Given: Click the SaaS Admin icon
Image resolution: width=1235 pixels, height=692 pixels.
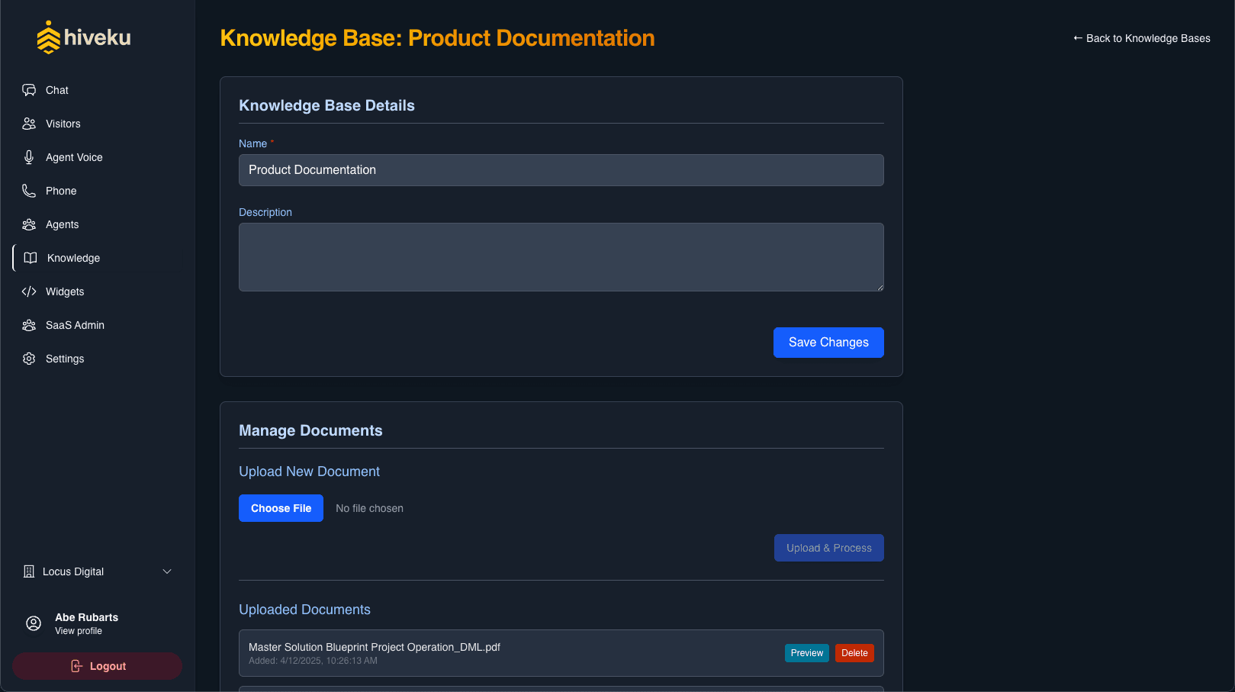Looking at the screenshot, I should tap(29, 325).
